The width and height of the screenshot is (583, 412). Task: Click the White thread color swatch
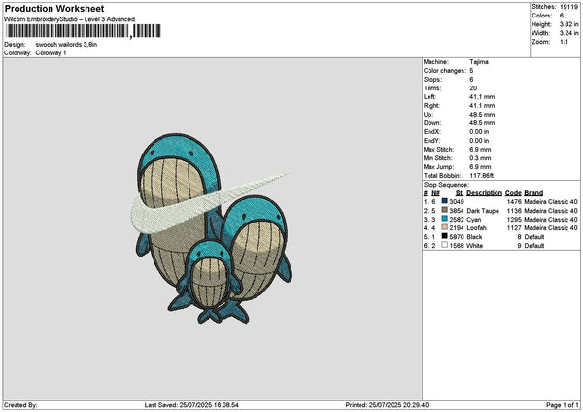[445, 245]
